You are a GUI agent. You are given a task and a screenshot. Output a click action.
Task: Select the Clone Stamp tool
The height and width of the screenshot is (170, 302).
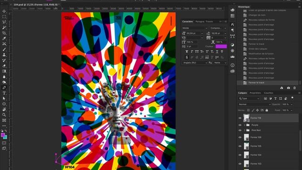(x=4, y=55)
